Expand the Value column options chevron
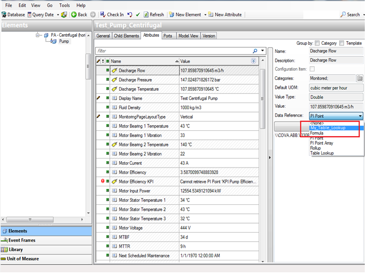The height and width of the screenshot is (278, 368). pos(253,61)
